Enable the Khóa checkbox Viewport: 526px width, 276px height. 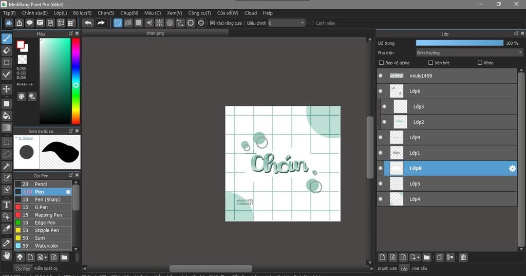point(480,63)
